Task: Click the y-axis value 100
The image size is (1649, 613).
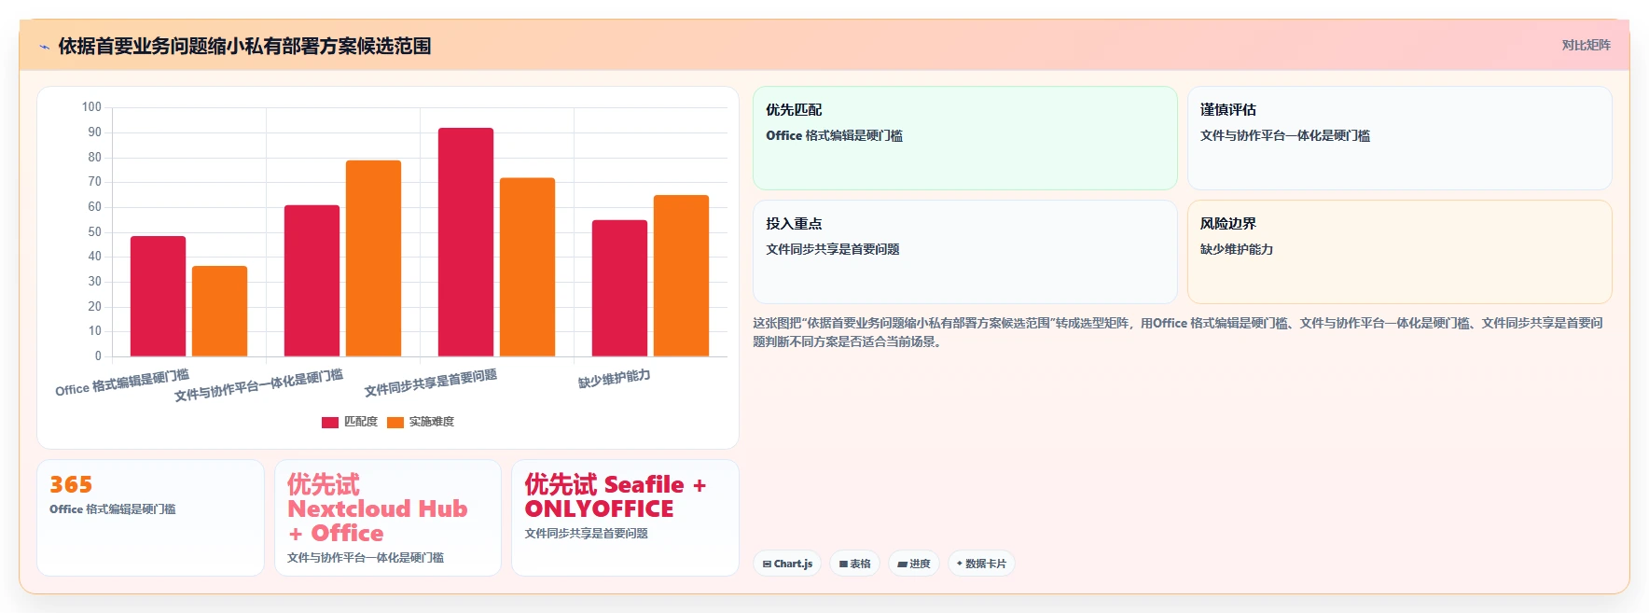Action: pos(91,107)
